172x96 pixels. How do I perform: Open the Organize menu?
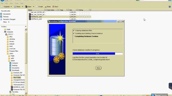(x=6, y=7)
